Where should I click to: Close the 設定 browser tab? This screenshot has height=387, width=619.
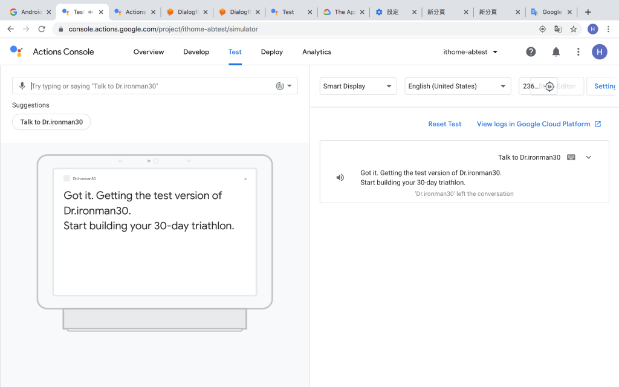point(414,12)
